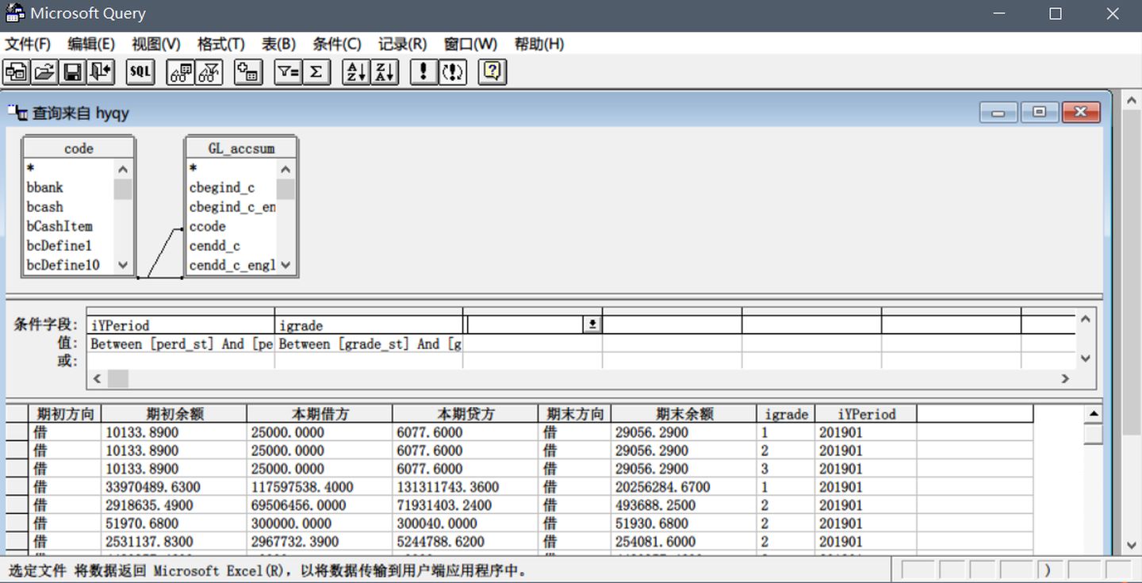Click the 期末余额 column header
This screenshot has width=1142, height=583.
684,413
